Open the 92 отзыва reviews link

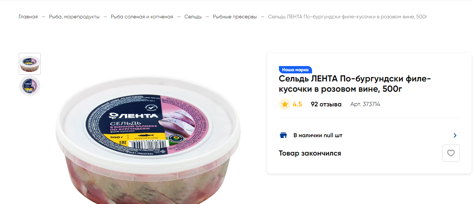click(326, 104)
